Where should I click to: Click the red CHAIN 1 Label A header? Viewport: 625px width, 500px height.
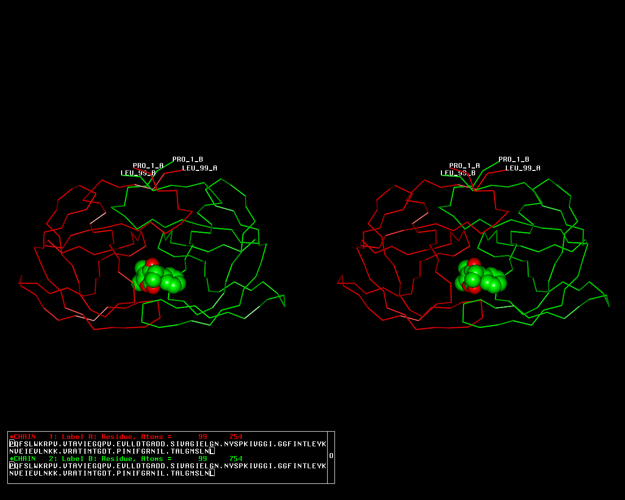[91, 437]
